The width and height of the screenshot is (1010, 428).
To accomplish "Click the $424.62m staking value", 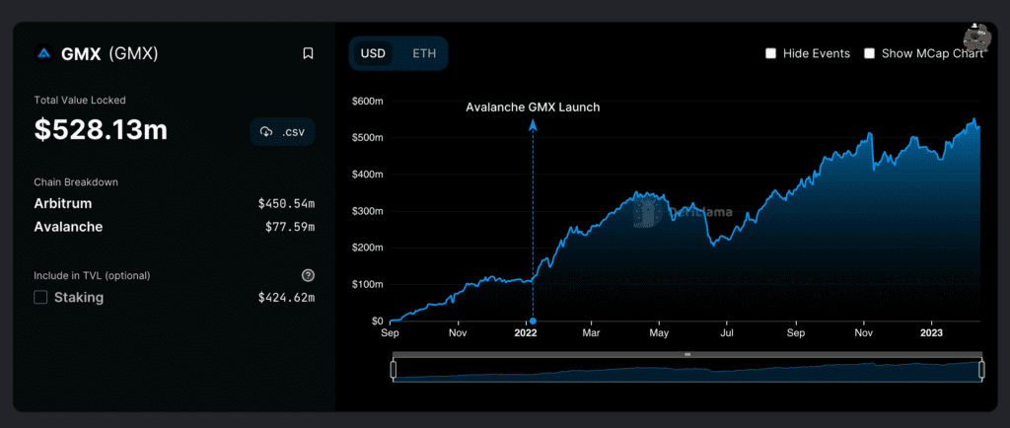I will point(286,298).
